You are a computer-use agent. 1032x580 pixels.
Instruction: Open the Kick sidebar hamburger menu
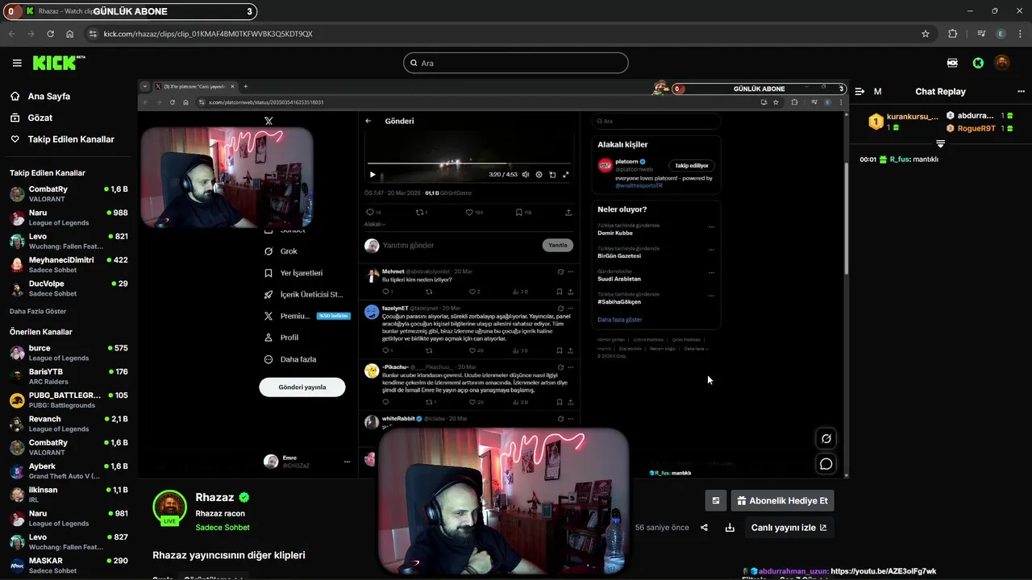17,63
